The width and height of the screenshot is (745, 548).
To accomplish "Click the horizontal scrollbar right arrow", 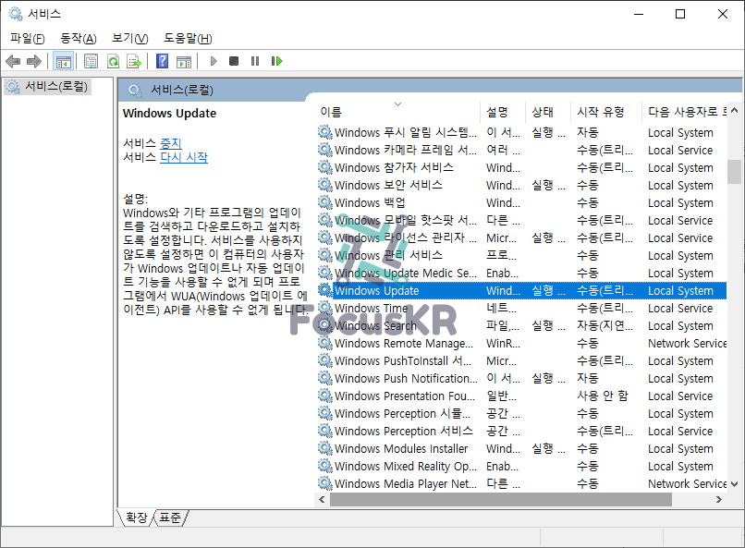I will [x=718, y=500].
